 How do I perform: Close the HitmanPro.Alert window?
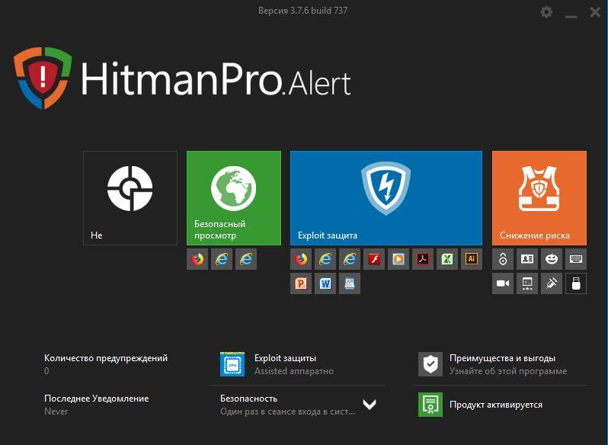(595, 12)
